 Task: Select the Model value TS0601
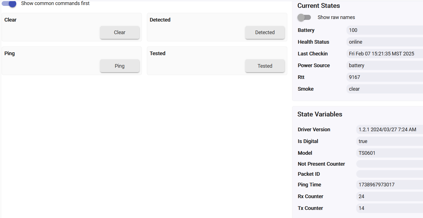pyautogui.click(x=390, y=153)
